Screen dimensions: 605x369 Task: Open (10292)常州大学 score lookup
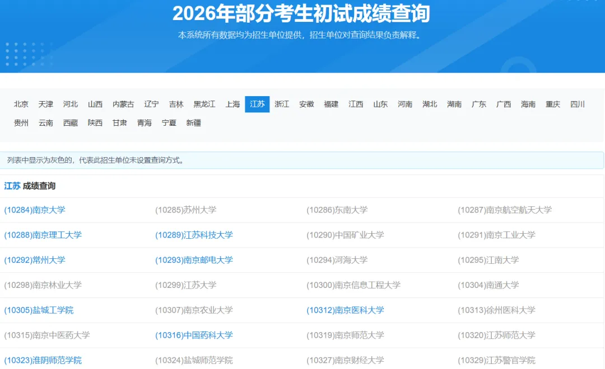[x=35, y=260]
